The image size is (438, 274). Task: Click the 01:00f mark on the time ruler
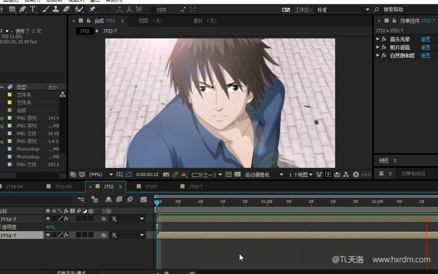pyautogui.click(x=267, y=202)
